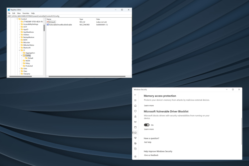Expand the Class key

[20, 71]
